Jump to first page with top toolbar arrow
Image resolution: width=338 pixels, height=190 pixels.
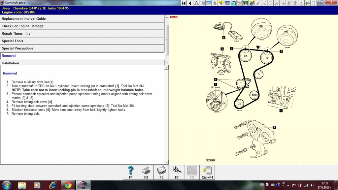[x=185, y=3]
